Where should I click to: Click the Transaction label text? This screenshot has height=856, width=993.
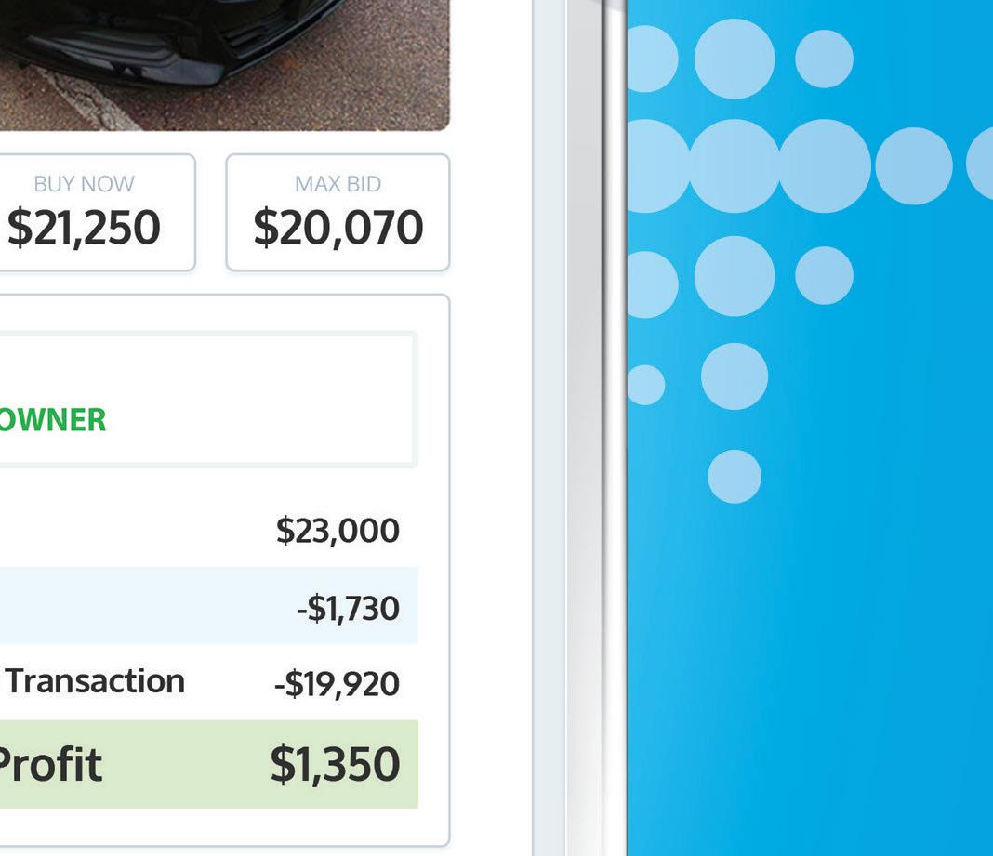97,681
